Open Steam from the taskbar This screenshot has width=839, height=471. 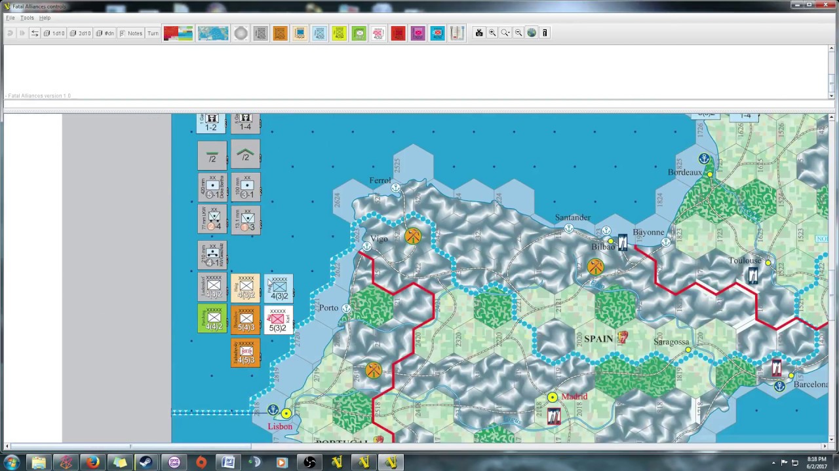147,462
